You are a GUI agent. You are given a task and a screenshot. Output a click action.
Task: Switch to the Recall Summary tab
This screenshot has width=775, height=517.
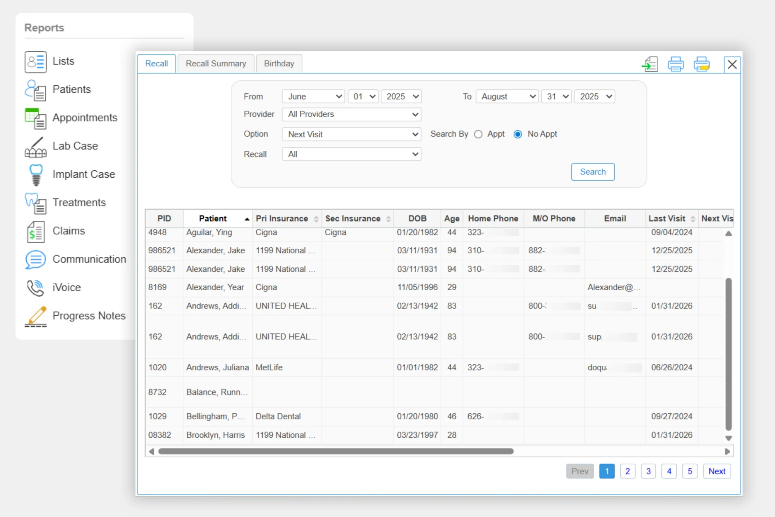point(216,64)
